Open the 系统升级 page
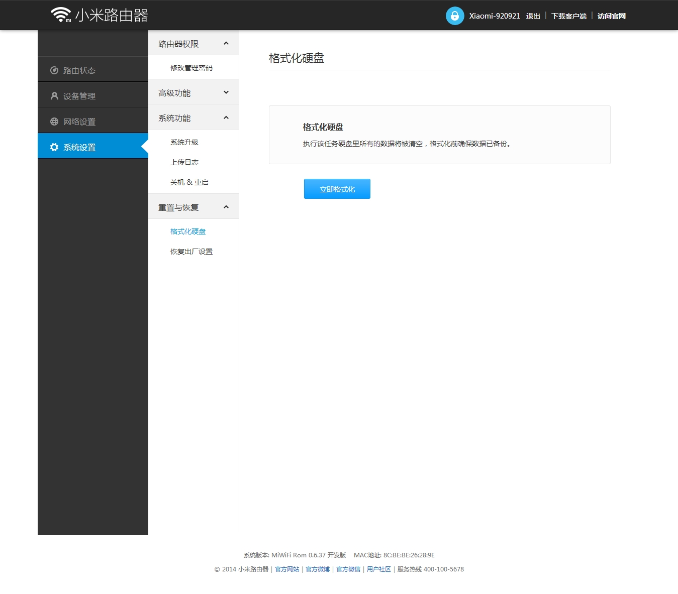 (184, 142)
